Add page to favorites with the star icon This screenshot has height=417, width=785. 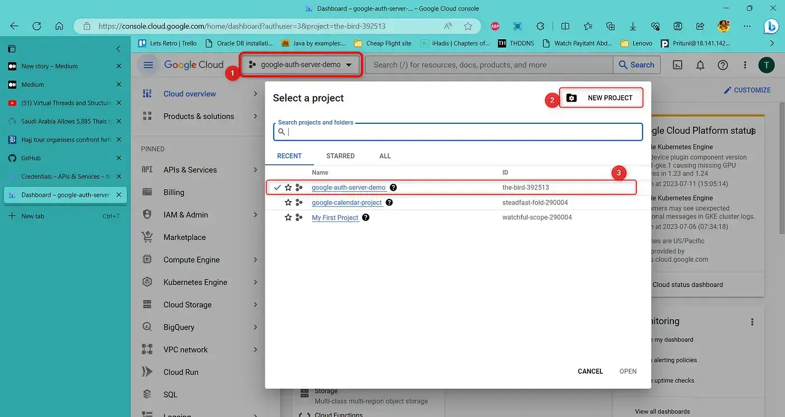point(468,26)
